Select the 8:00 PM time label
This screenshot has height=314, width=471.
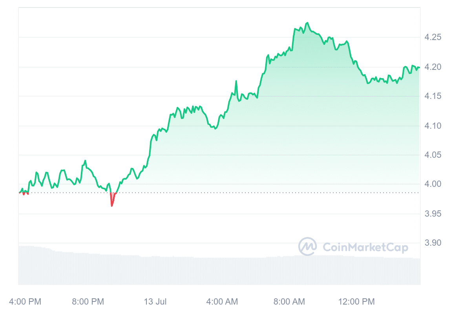88,302
